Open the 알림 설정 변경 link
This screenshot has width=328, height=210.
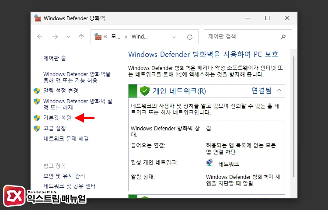[61, 91]
